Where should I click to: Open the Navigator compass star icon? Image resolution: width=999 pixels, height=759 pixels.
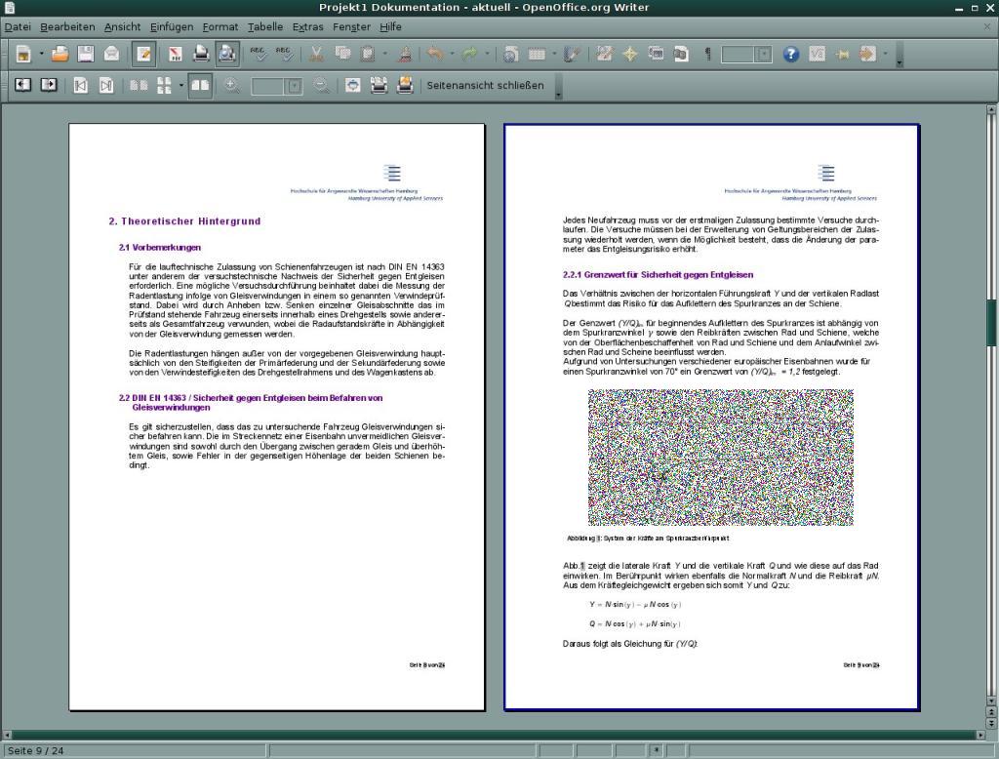[x=630, y=55]
